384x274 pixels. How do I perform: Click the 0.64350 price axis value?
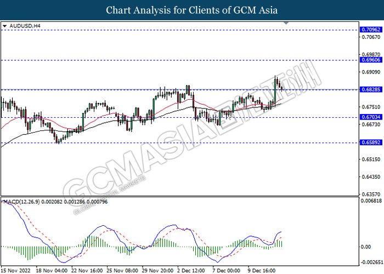(x=371, y=176)
